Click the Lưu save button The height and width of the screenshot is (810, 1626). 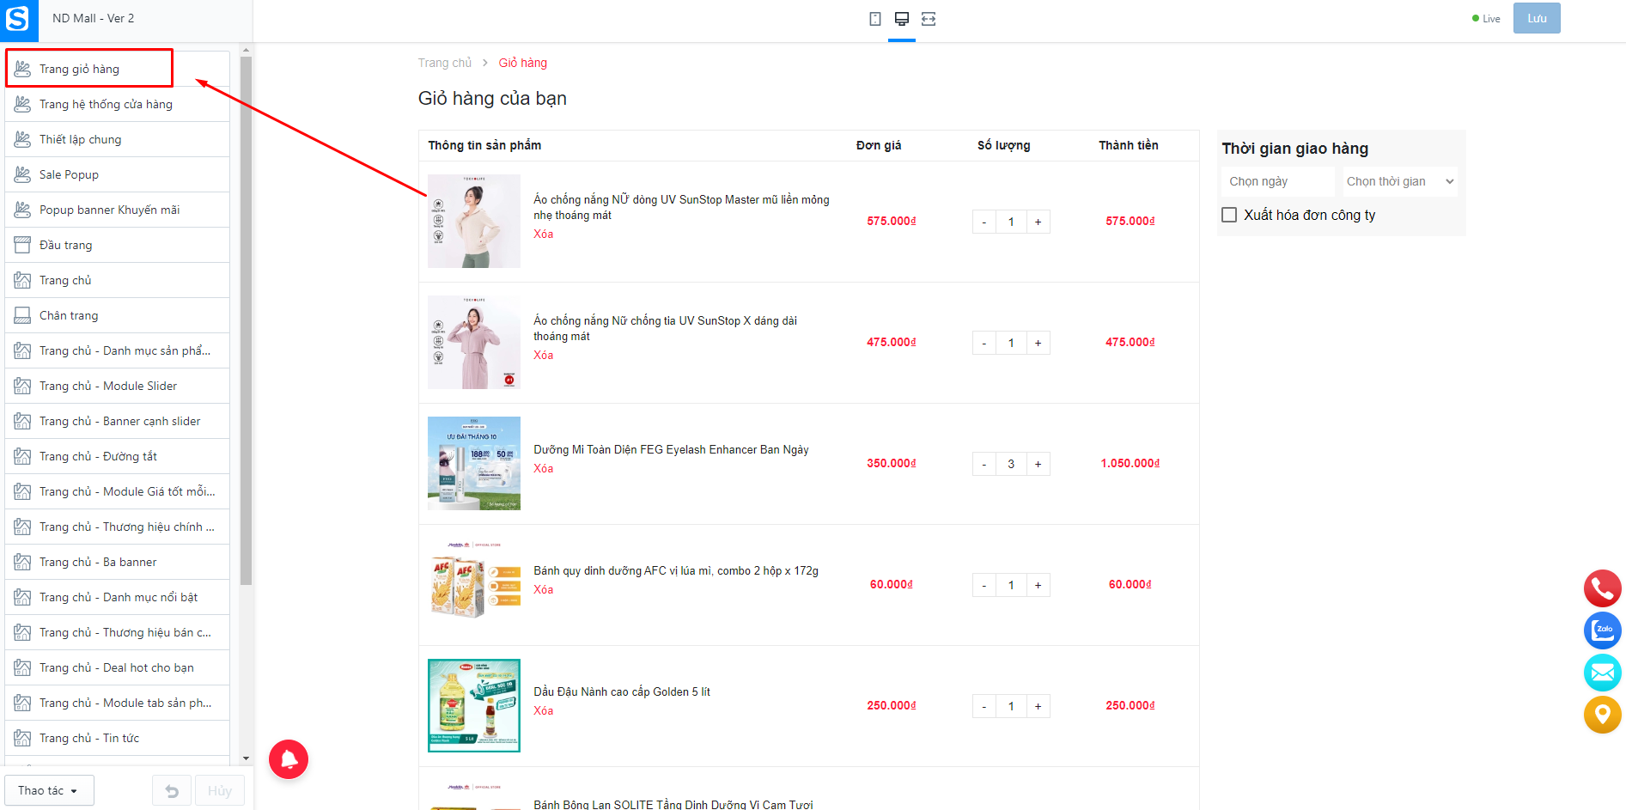1537,18
